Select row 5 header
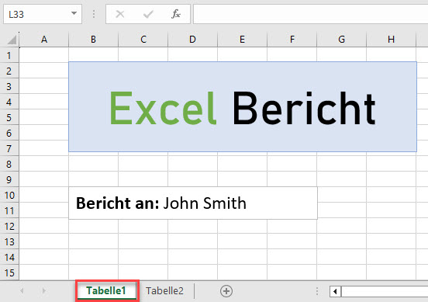 coord(9,117)
